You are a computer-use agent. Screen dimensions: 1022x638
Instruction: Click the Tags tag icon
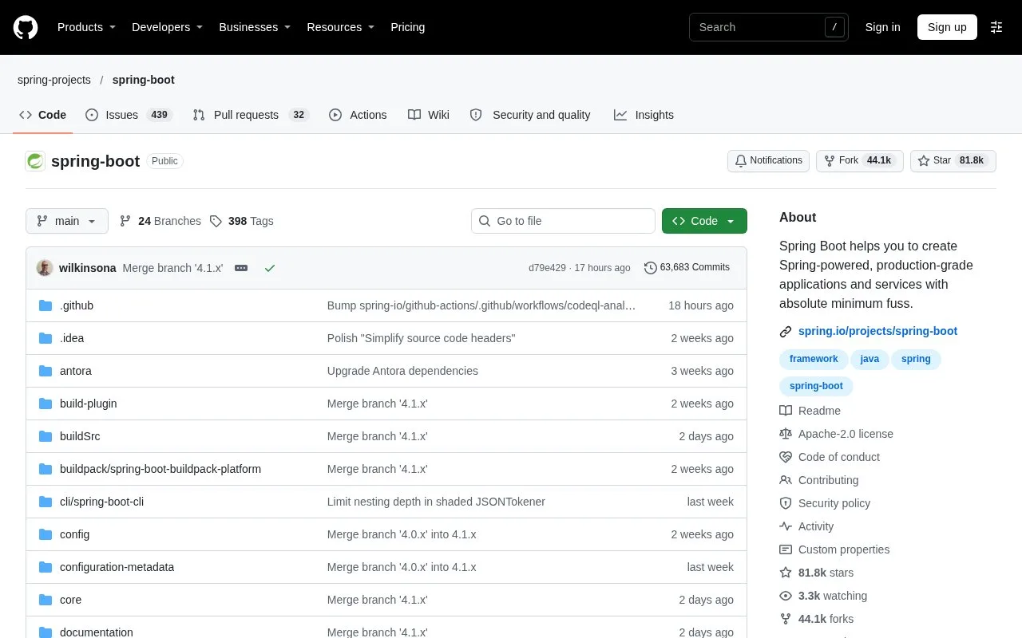click(216, 221)
